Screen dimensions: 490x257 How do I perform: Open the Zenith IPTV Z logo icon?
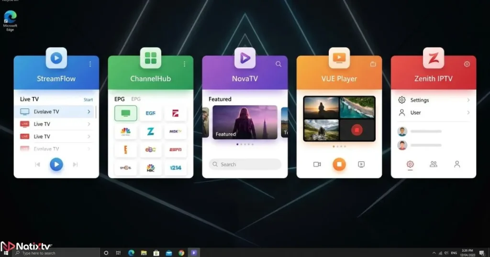click(434, 58)
